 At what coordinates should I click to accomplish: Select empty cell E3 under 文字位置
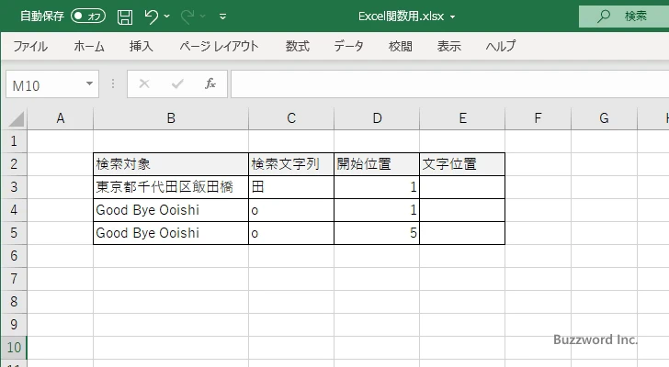[462, 187]
